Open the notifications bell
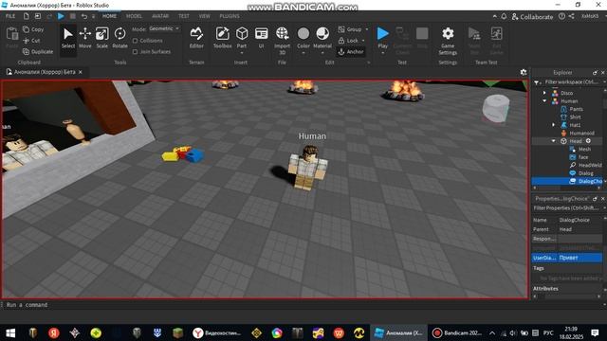 pos(504,16)
